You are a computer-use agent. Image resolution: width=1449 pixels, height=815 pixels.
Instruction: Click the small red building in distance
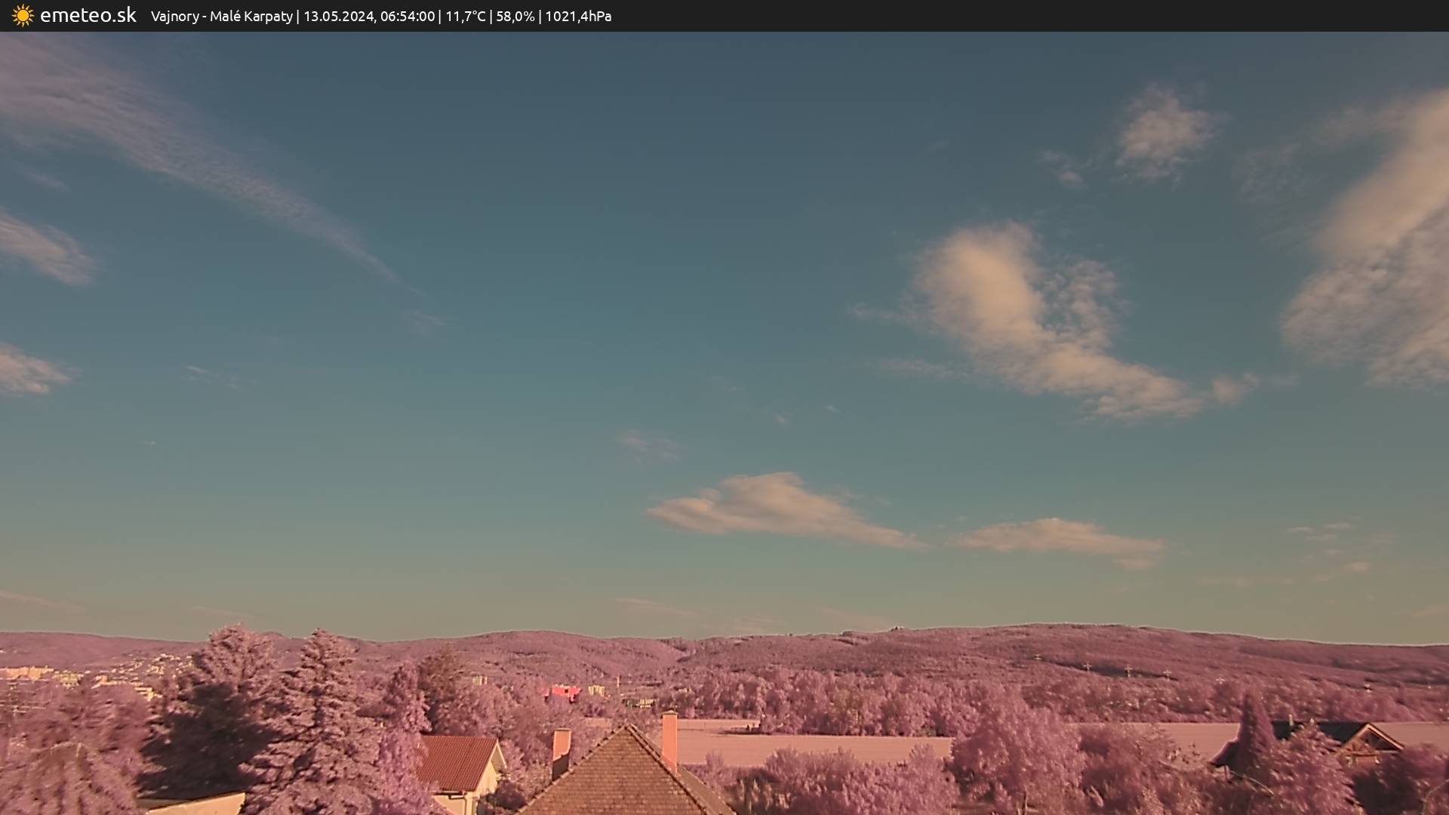pos(563,692)
